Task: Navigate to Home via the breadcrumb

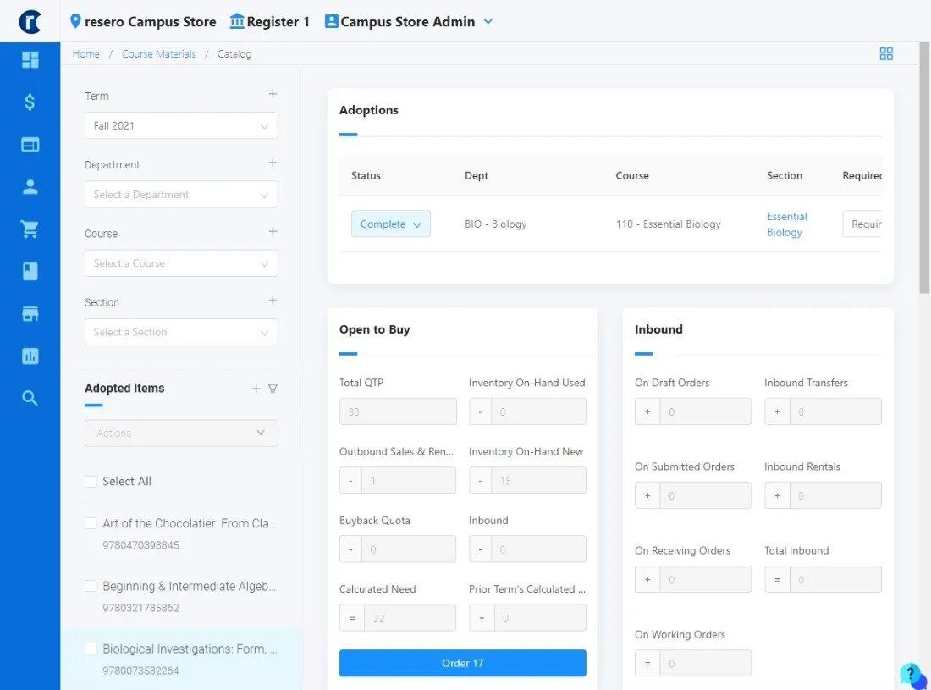Action: coord(85,53)
